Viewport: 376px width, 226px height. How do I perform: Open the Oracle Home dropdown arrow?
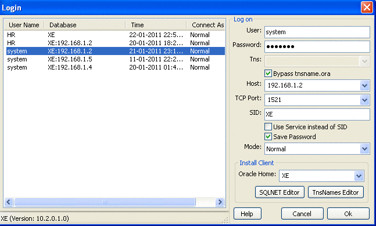click(359, 176)
